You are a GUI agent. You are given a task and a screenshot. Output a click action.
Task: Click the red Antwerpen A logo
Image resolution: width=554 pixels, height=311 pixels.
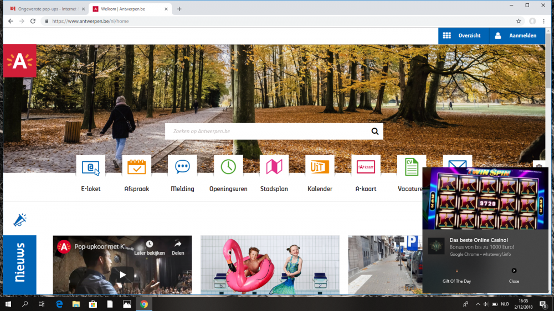coord(20,61)
